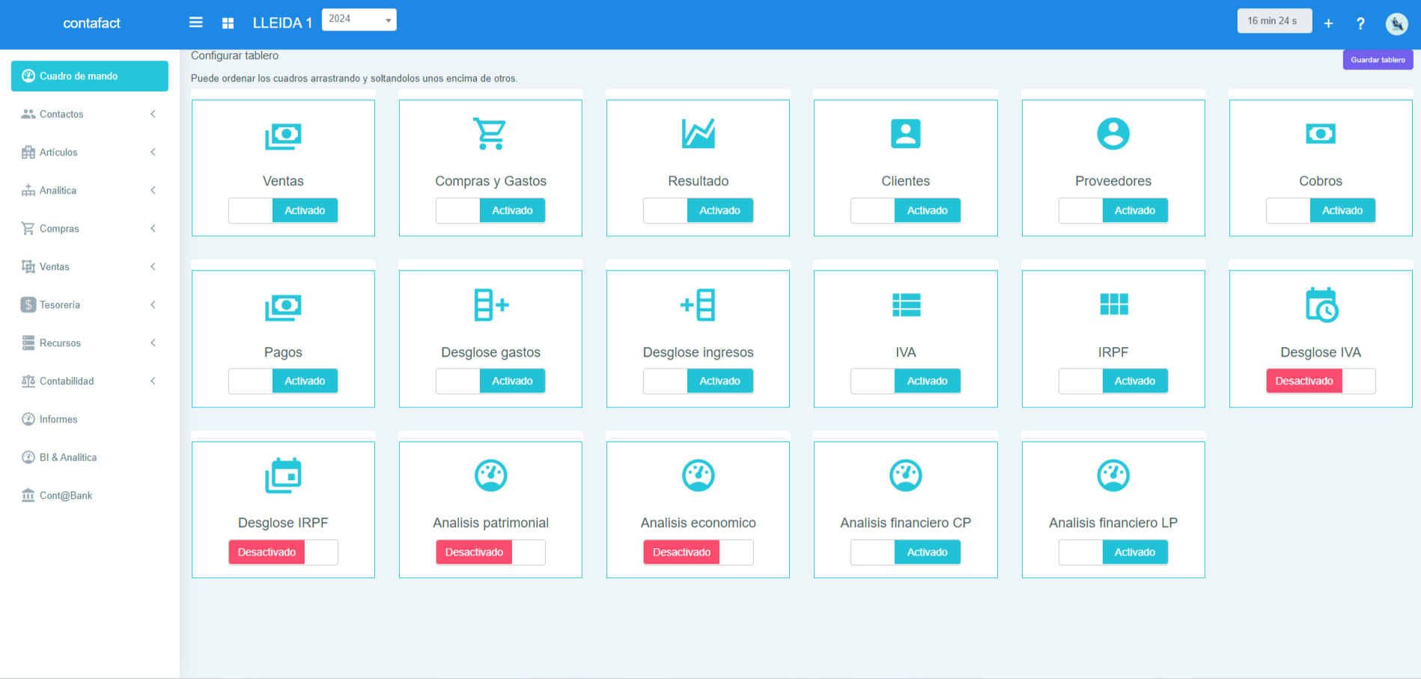Expand the Contactos sidebar menu chevron

[153, 114]
